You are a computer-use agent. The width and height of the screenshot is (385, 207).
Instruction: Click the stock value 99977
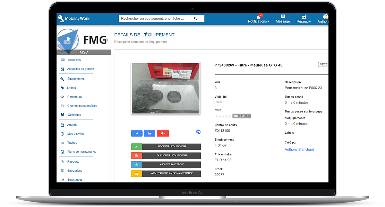[219, 175]
